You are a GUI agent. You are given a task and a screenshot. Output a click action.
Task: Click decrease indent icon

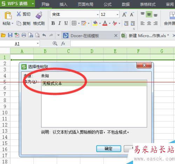coord(126,23)
